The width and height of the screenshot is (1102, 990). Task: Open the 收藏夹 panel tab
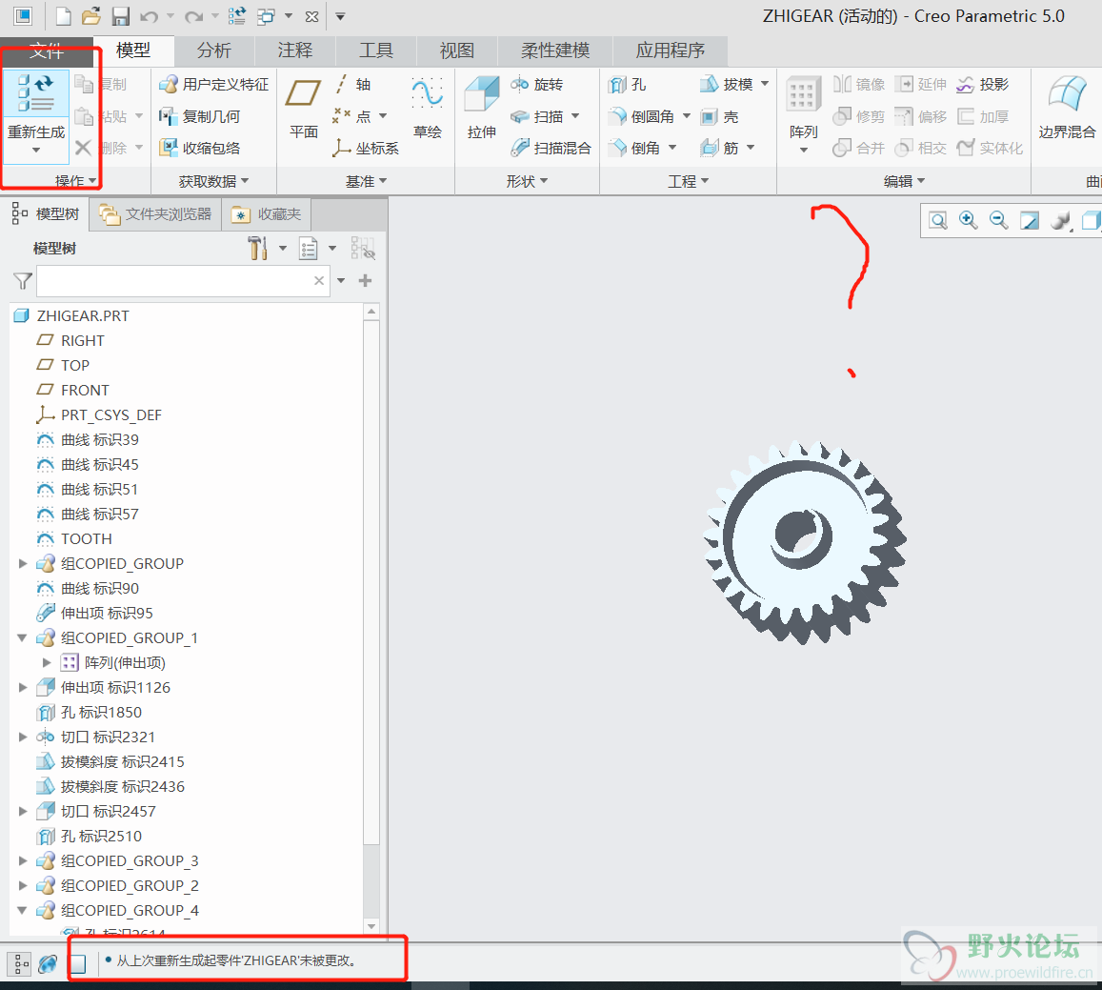267,214
